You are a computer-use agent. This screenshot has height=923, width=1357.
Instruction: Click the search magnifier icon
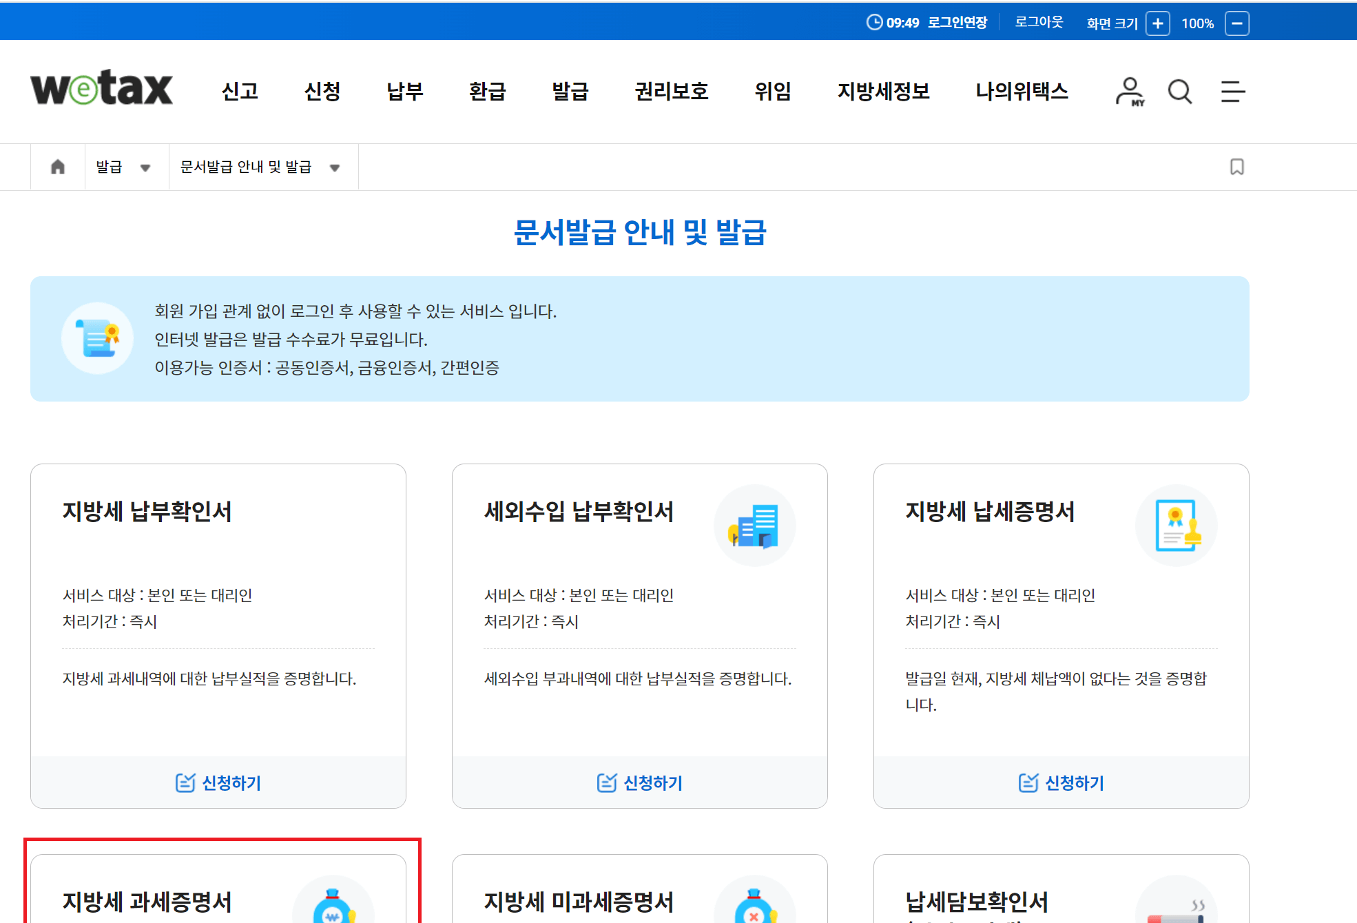click(1180, 92)
